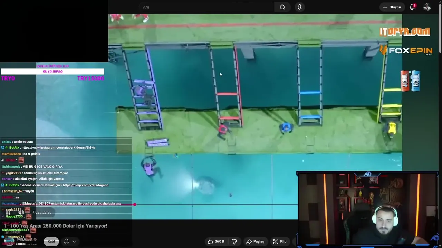Viewport: 442px width, 248px height.
Task: Mute the video using speaker icon
Action: point(21,212)
